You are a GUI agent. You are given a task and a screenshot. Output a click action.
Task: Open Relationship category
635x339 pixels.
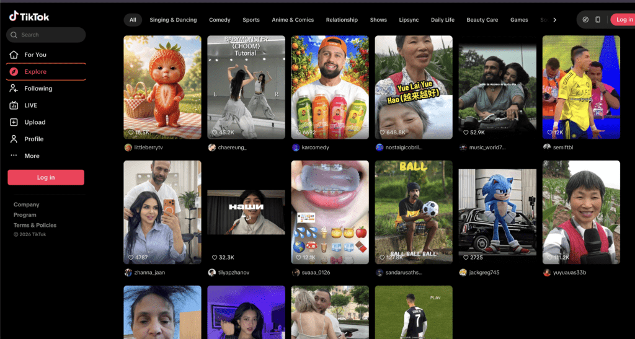pos(342,20)
